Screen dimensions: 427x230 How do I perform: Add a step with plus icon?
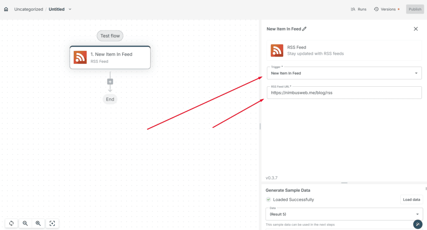(x=110, y=82)
